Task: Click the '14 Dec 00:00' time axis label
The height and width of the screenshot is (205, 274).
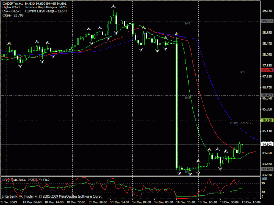Action: click(142, 202)
